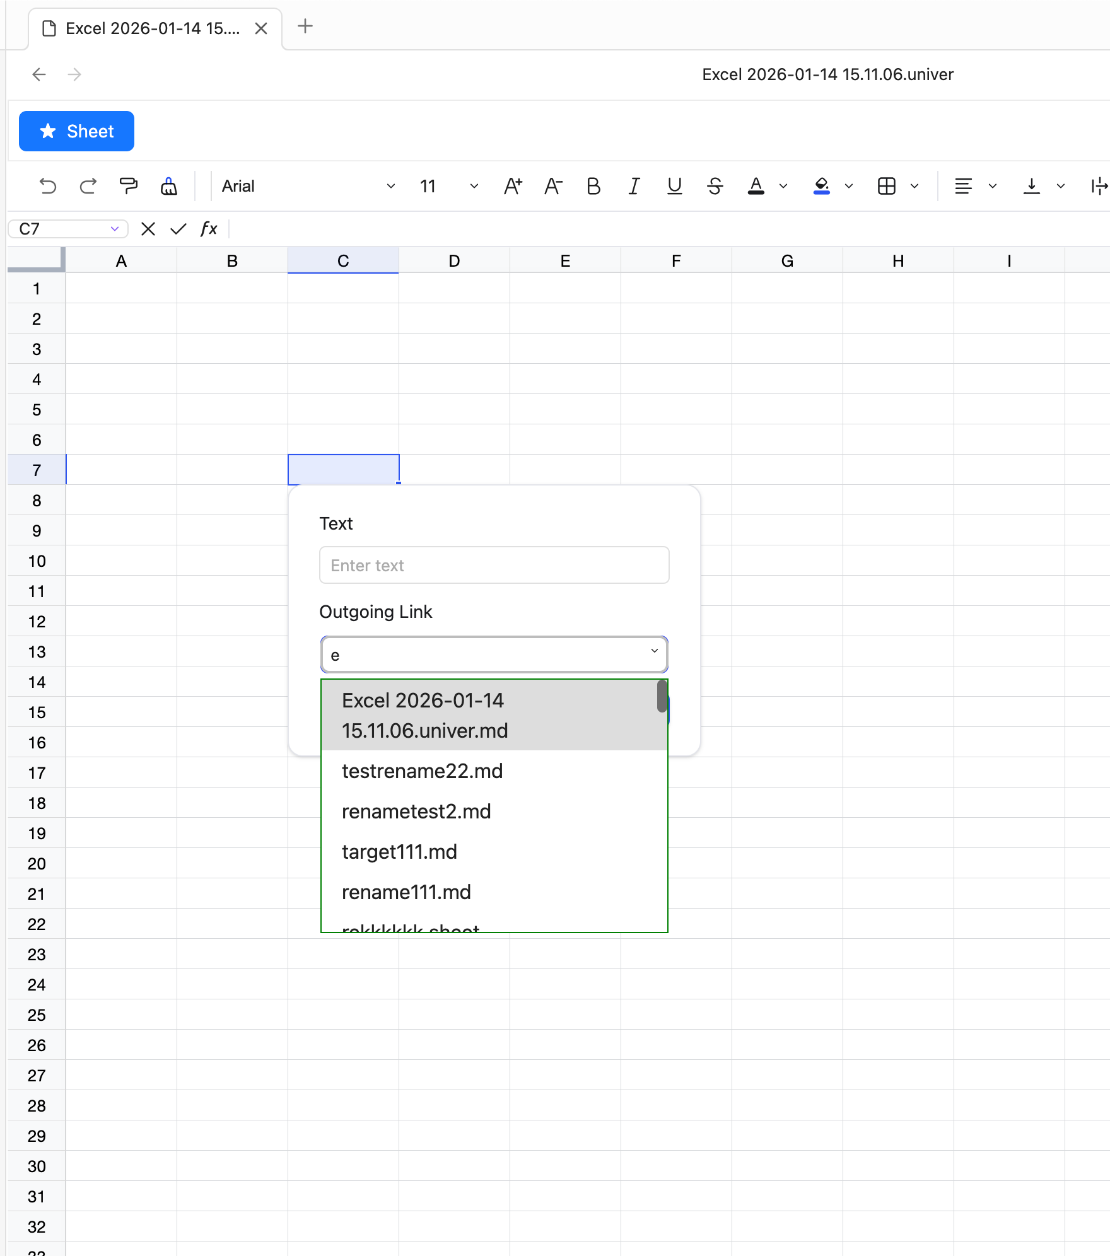Expand the font size 11 dropdown
Screen dimensions: 1110x1256
pyautogui.click(x=448, y=186)
